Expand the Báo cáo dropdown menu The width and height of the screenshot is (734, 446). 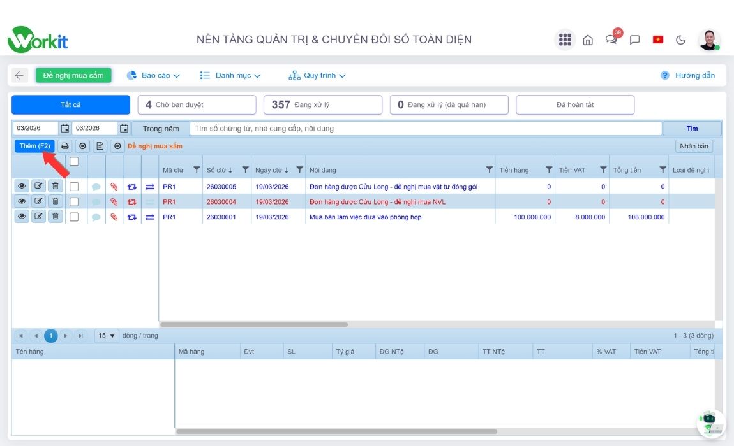coord(153,75)
